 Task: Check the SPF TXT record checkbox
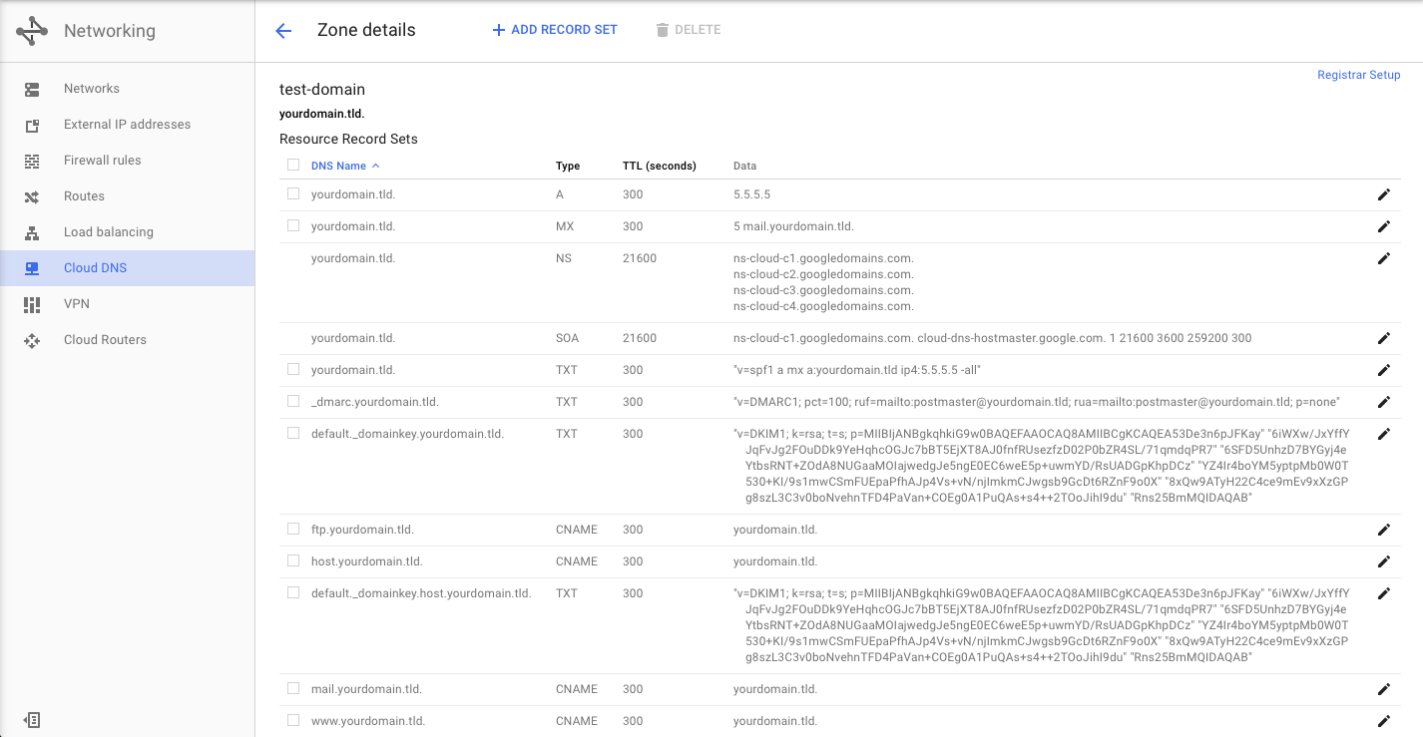pos(293,369)
